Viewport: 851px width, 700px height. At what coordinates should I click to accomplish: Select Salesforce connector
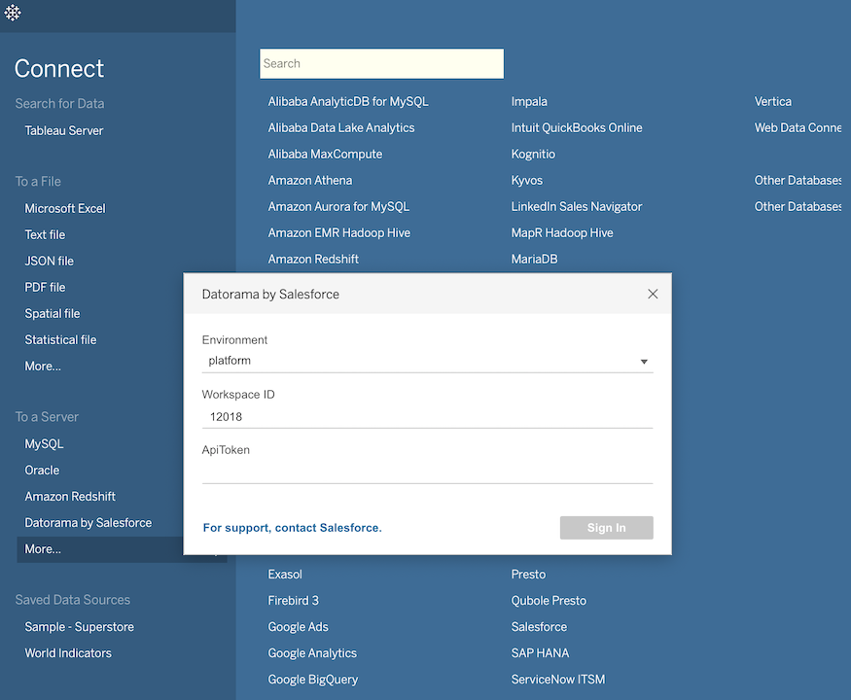point(539,627)
